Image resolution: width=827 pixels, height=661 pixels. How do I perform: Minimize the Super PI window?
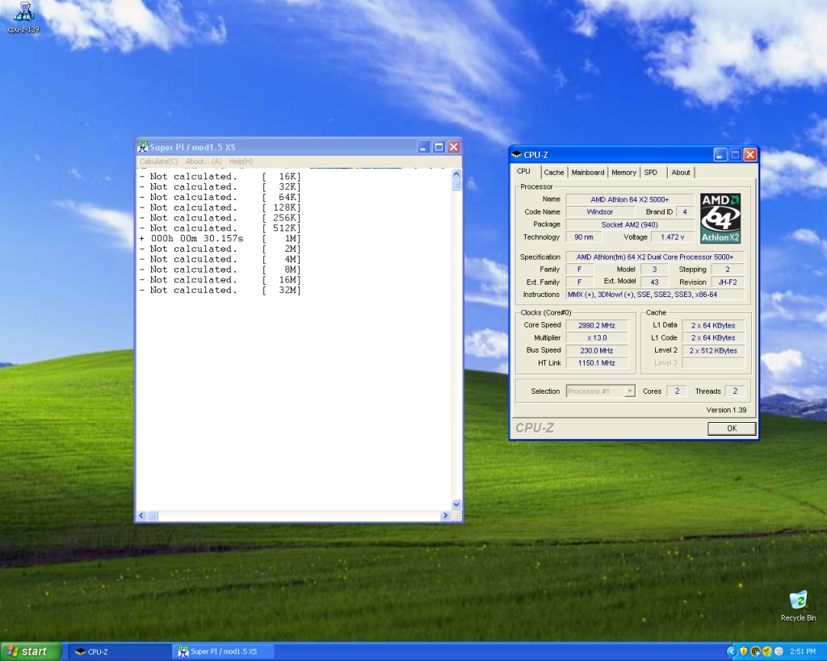pos(423,147)
